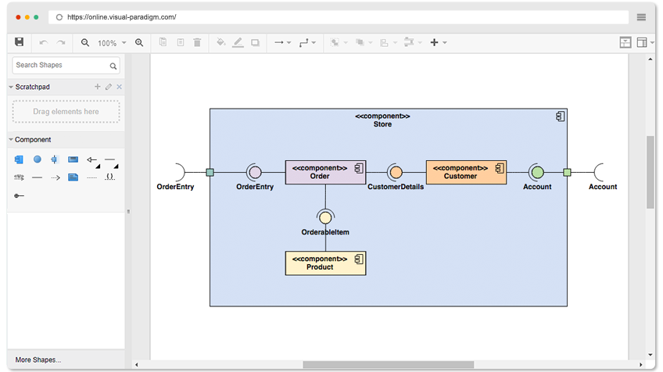Open the plus insert menu
Viewport: 663px width, 372px height.
[x=438, y=42]
